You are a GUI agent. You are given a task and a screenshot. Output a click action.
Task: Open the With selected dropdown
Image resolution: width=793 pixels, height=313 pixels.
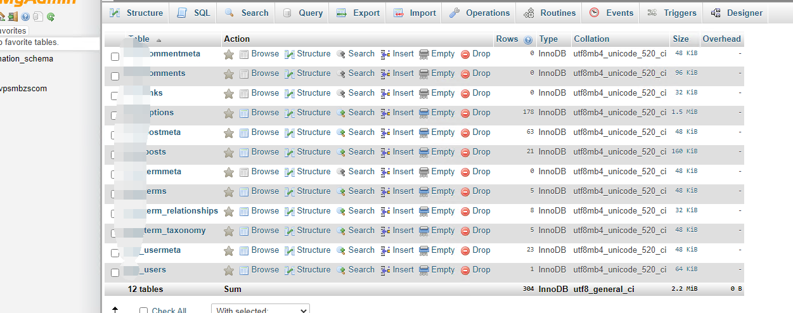(x=260, y=310)
